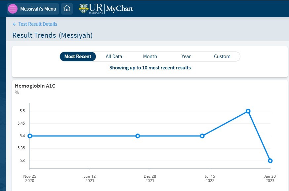This screenshot has height=191, width=289.
Task: Choose the Year time range
Action: pos(186,57)
